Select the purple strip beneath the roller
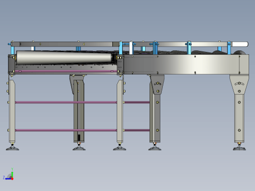The height and width of the screenshot is (191, 255). tap(66, 71)
